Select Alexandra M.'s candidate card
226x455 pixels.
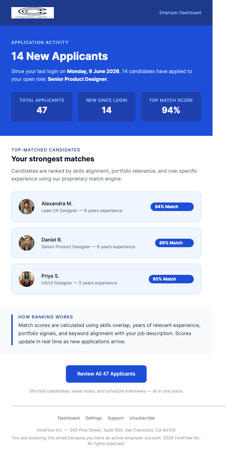pyautogui.click(x=106, y=207)
